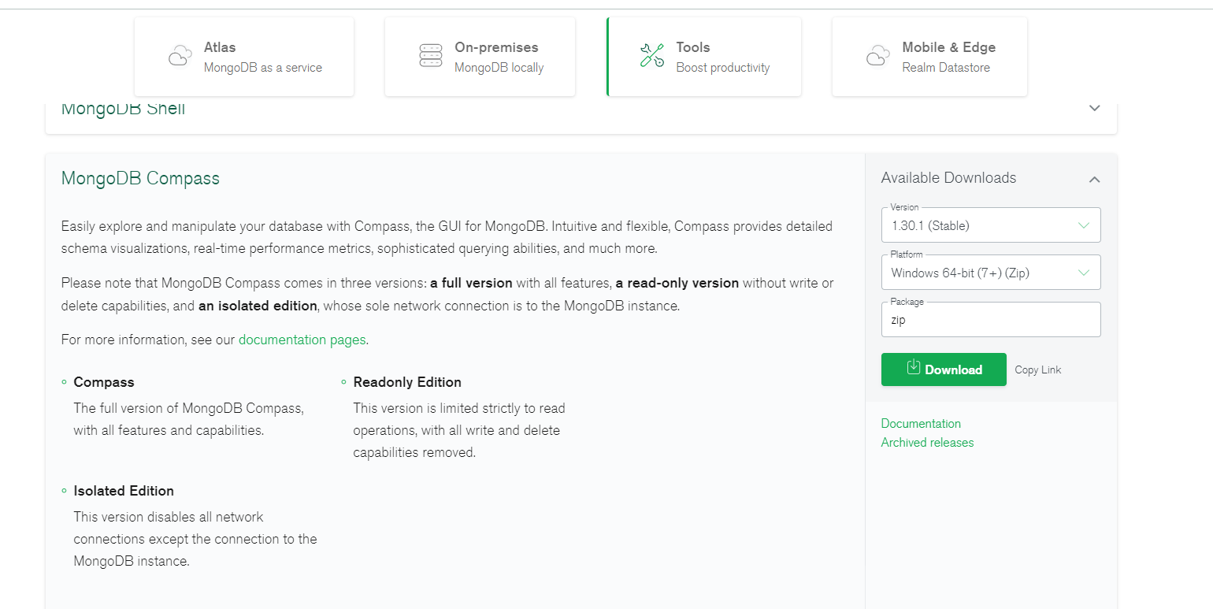1213x609 pixels.
Task: Open the Documentation link in the sidebar
Action: click(x=921, y=424)
